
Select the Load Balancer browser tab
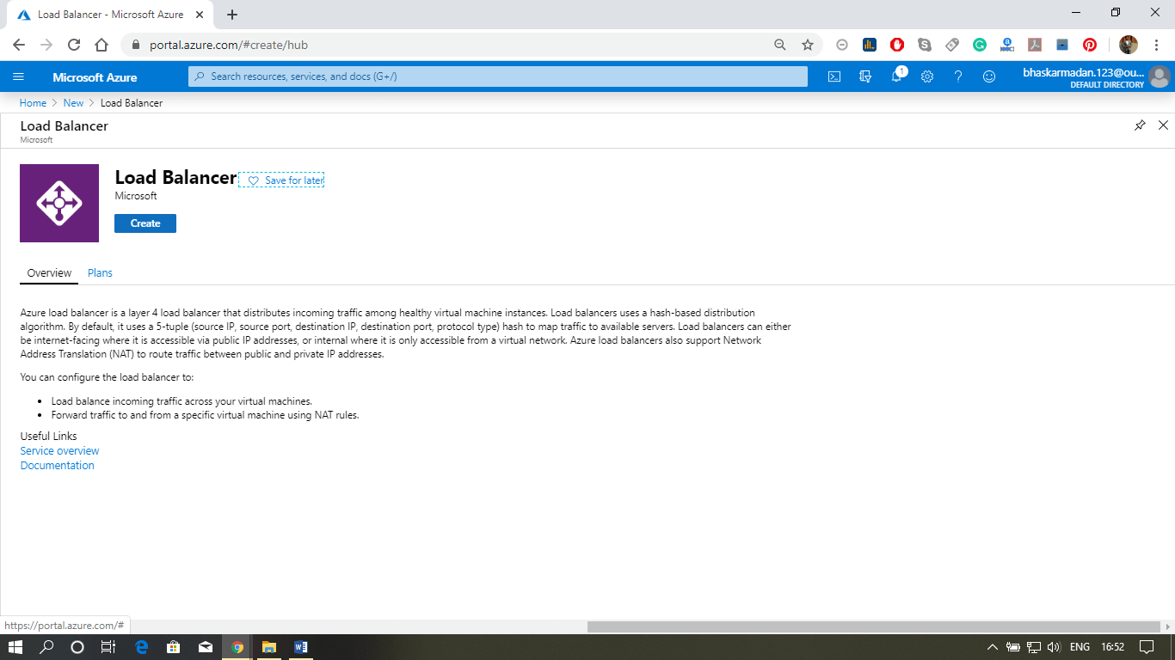[x=109, y=15]
